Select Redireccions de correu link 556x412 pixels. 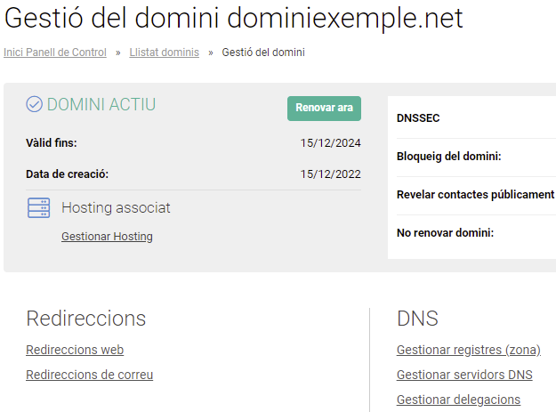(x=89, y=375)
